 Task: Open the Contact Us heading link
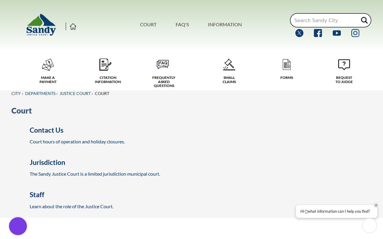click(46, 130)
